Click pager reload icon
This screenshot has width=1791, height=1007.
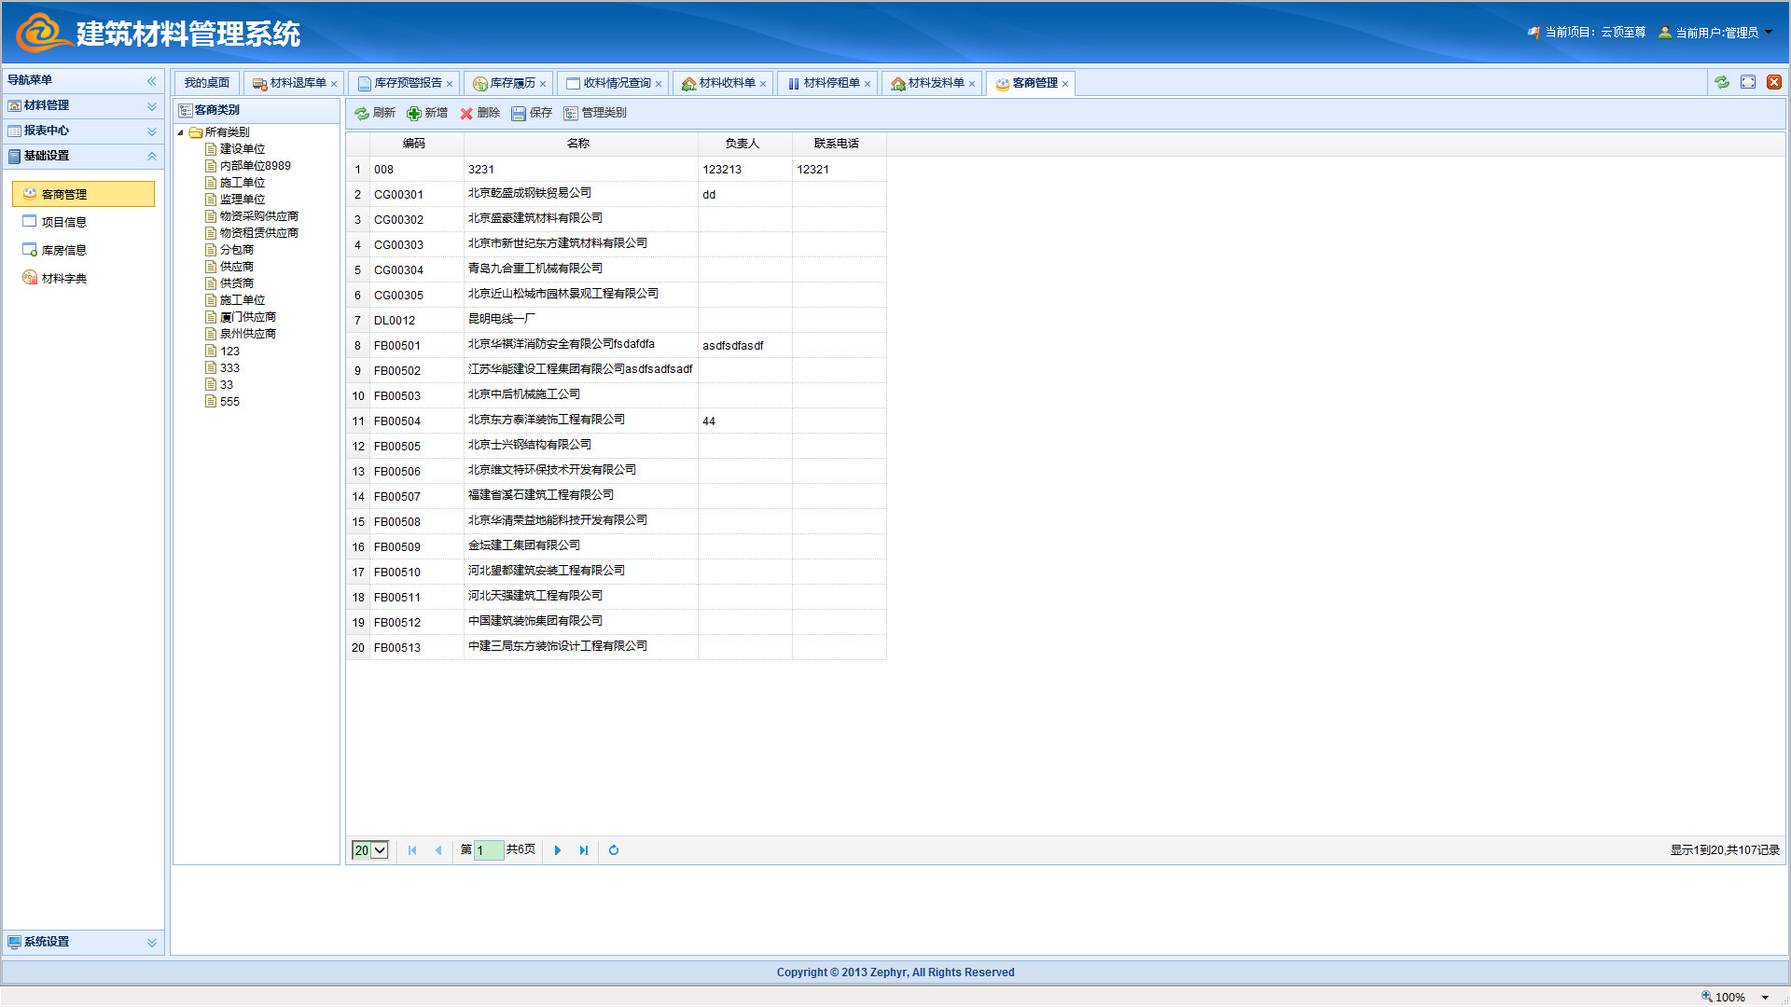(x=614, y=850)
